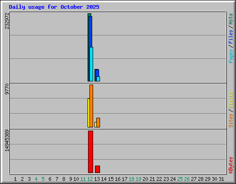This screenshot has width=236, height=184.
Task: Click the 9770 axis value
Action: (x=7, y=89)
